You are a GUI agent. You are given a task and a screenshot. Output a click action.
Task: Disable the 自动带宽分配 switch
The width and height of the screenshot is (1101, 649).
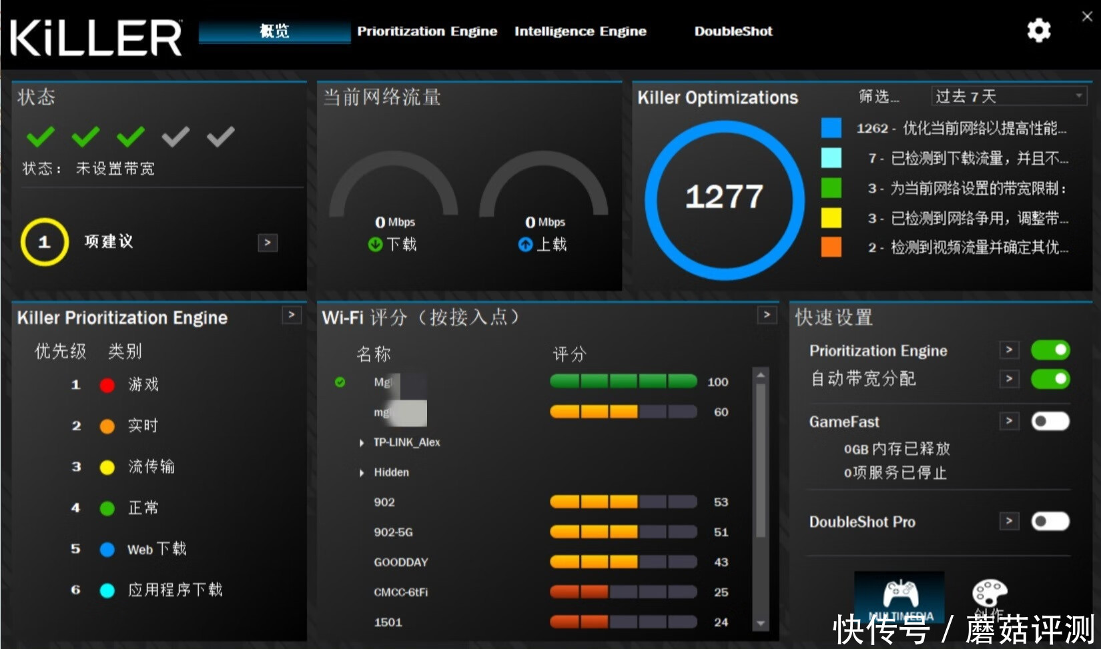[1050, 379]
